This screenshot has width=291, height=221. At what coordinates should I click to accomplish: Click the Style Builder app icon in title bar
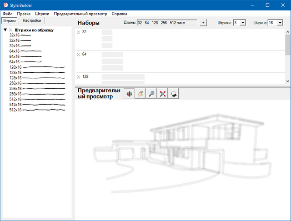(5, 5)
